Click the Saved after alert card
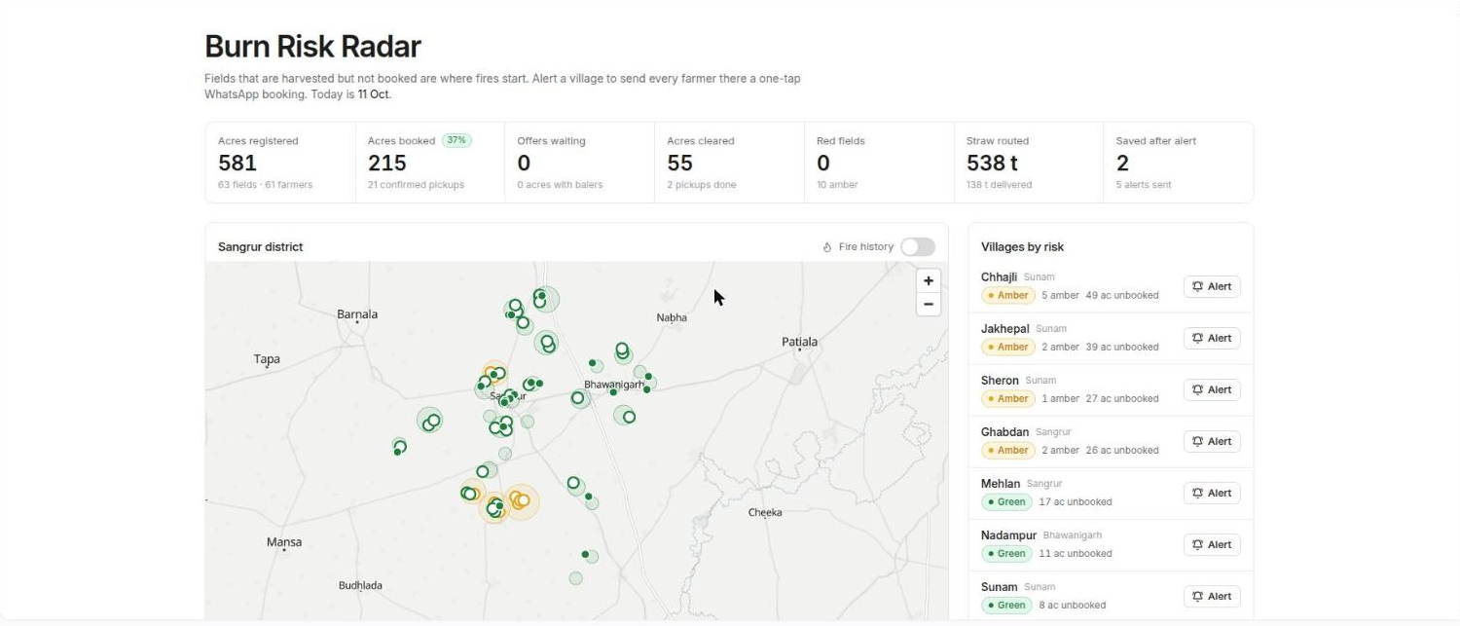 pyautogui.click(x=1178, y=162)
